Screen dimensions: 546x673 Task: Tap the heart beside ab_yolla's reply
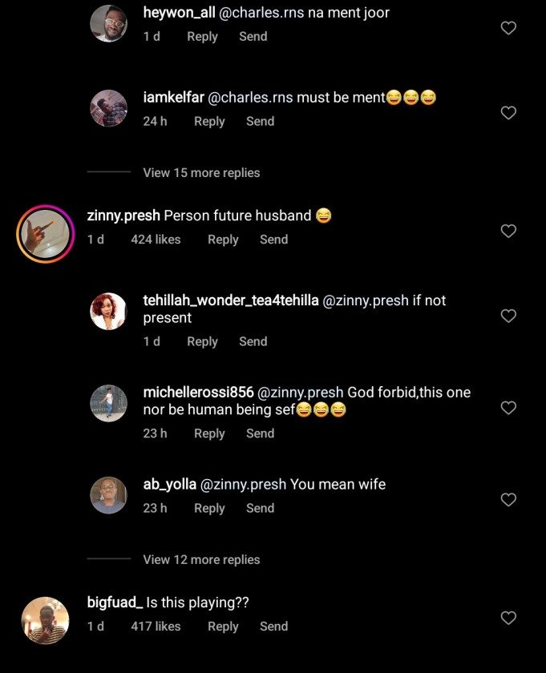508,499
